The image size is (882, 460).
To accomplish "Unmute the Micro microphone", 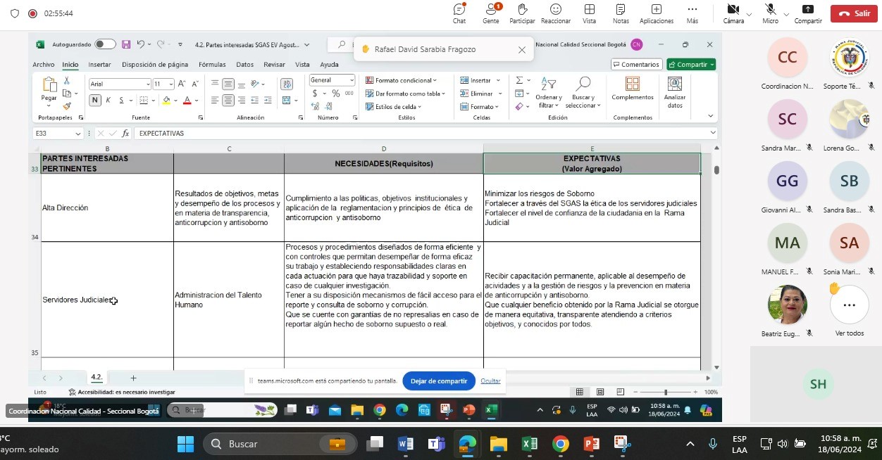I will (770, 13).
